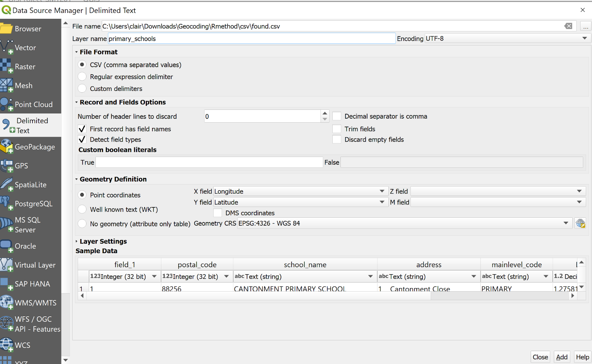Open the PostgreSQL elephant icon
Viewport: 592px width, 364px height.
(x=6, y=203)
